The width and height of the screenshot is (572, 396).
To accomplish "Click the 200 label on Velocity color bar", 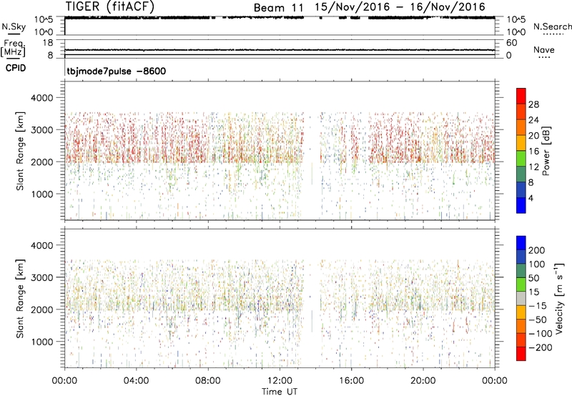I will pyautogui.click(x=537, y=250).
